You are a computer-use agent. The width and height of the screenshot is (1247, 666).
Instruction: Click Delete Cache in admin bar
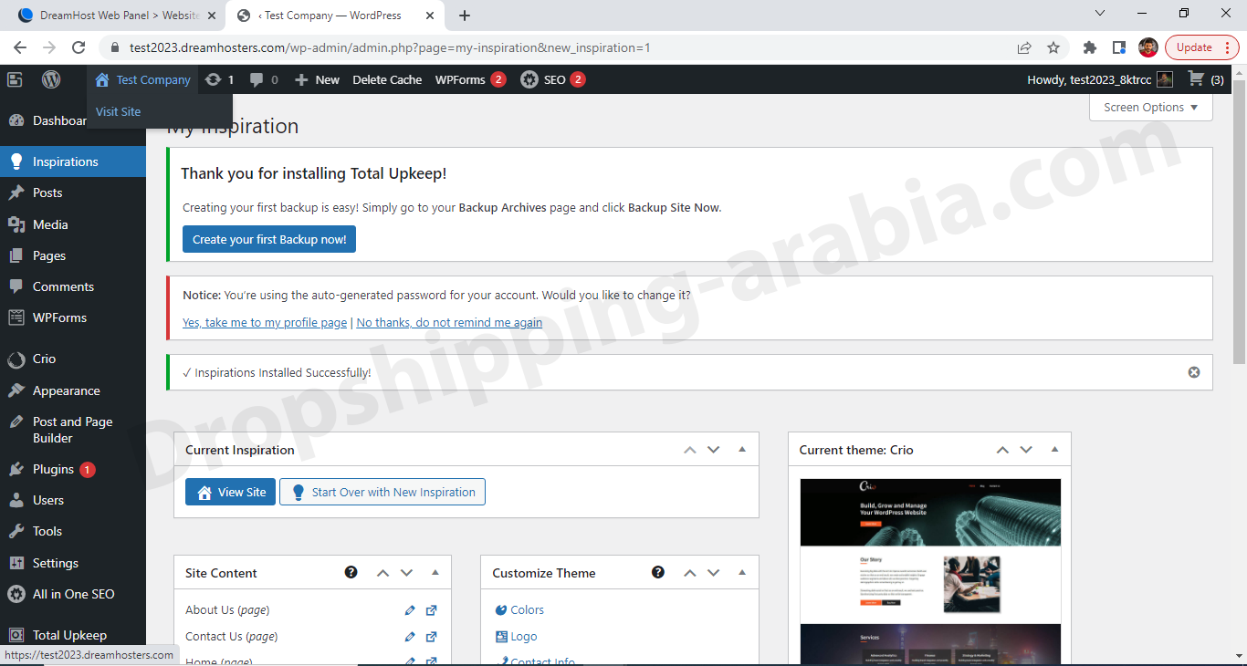(387, 79)
